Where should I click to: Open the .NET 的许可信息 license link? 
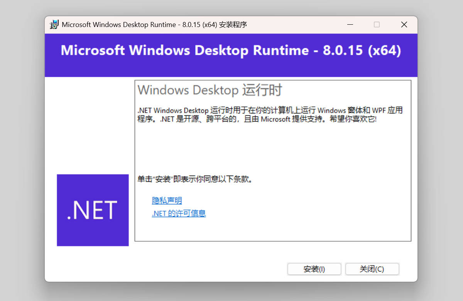pos(179,213)
